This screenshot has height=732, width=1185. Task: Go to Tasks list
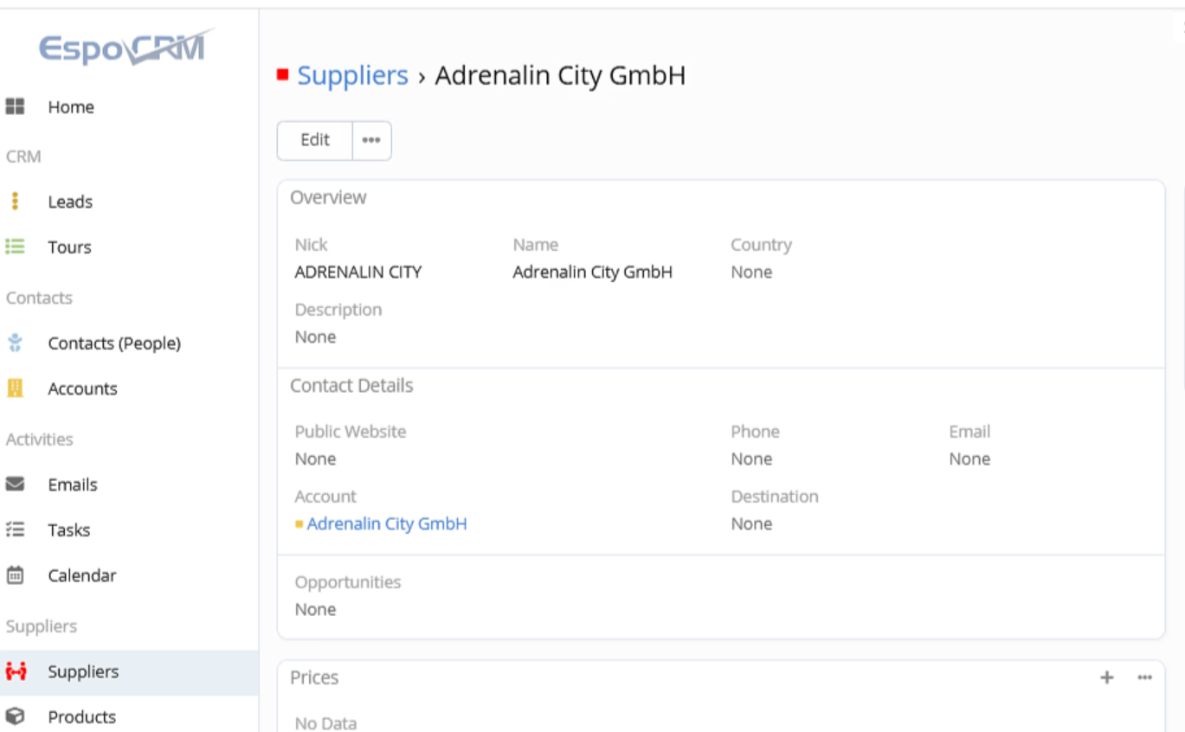coord(68,530)
